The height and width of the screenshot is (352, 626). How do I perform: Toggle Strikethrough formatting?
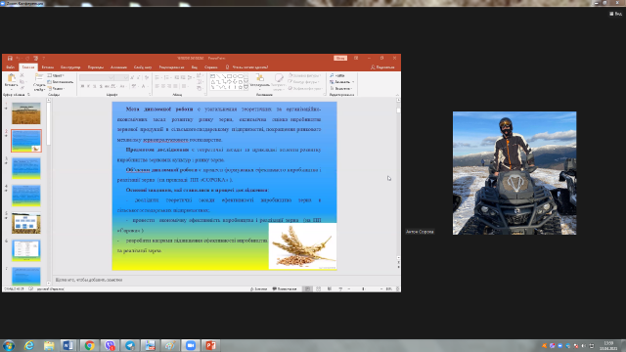point(107,86)
